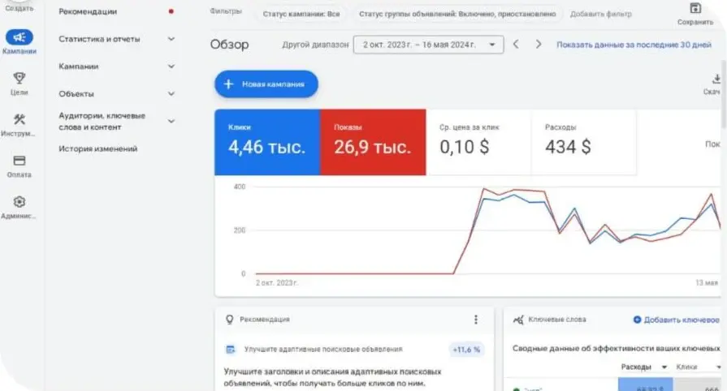Go to next date range arrow
This screenshot has height=391, width=727.
539,45
